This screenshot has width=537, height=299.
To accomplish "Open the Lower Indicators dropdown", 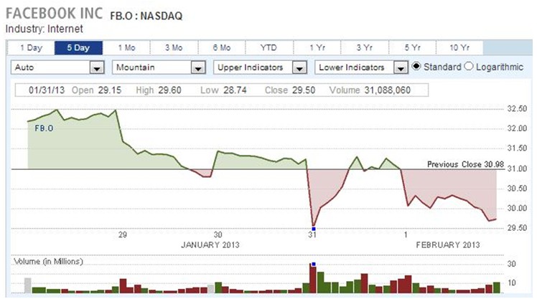I will 362,67.
